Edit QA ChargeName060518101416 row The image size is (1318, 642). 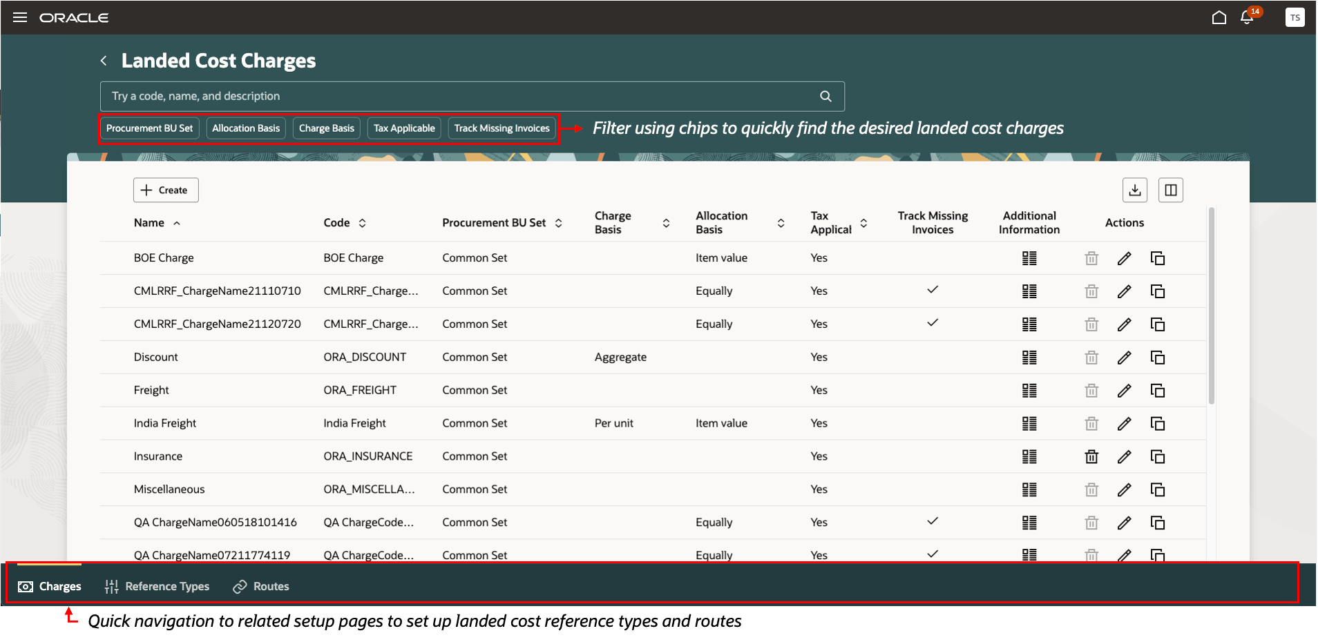pos(1125,523)
